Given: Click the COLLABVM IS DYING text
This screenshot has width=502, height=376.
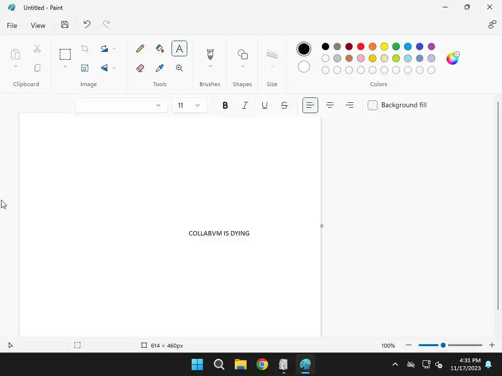Looking at the screenshot, I should [219, 234].
